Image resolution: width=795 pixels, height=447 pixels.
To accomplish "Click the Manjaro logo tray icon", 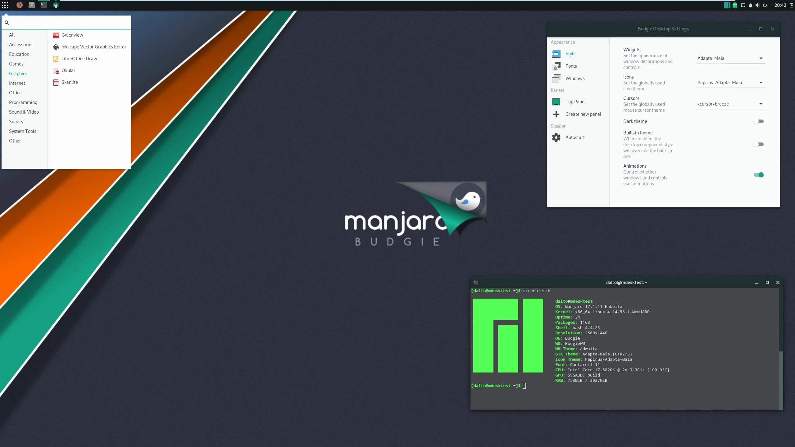I will pyautogui.click(x=727, y=5).
